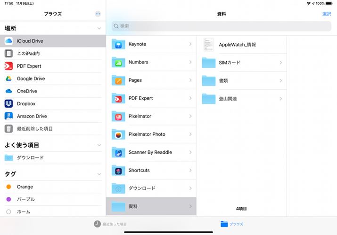
Task: Select the ホーム tag circle
Action: 8,211
